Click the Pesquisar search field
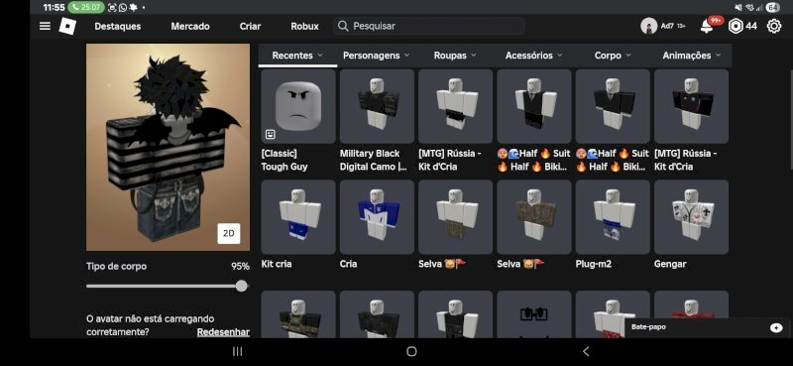This screenshot has width=793, height=366. (428, 26)
